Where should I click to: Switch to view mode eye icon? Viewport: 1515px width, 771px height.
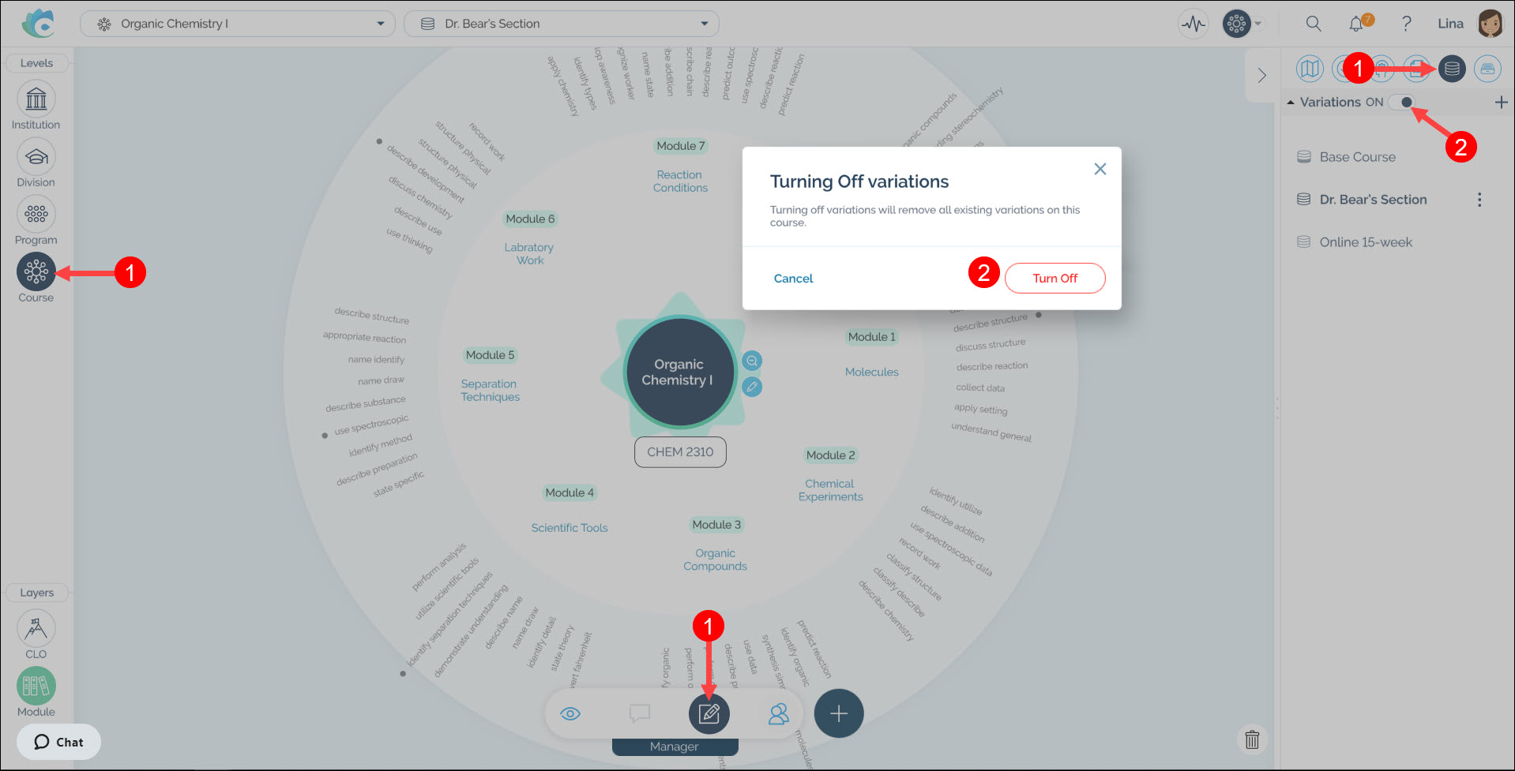(x=570, y=714)
